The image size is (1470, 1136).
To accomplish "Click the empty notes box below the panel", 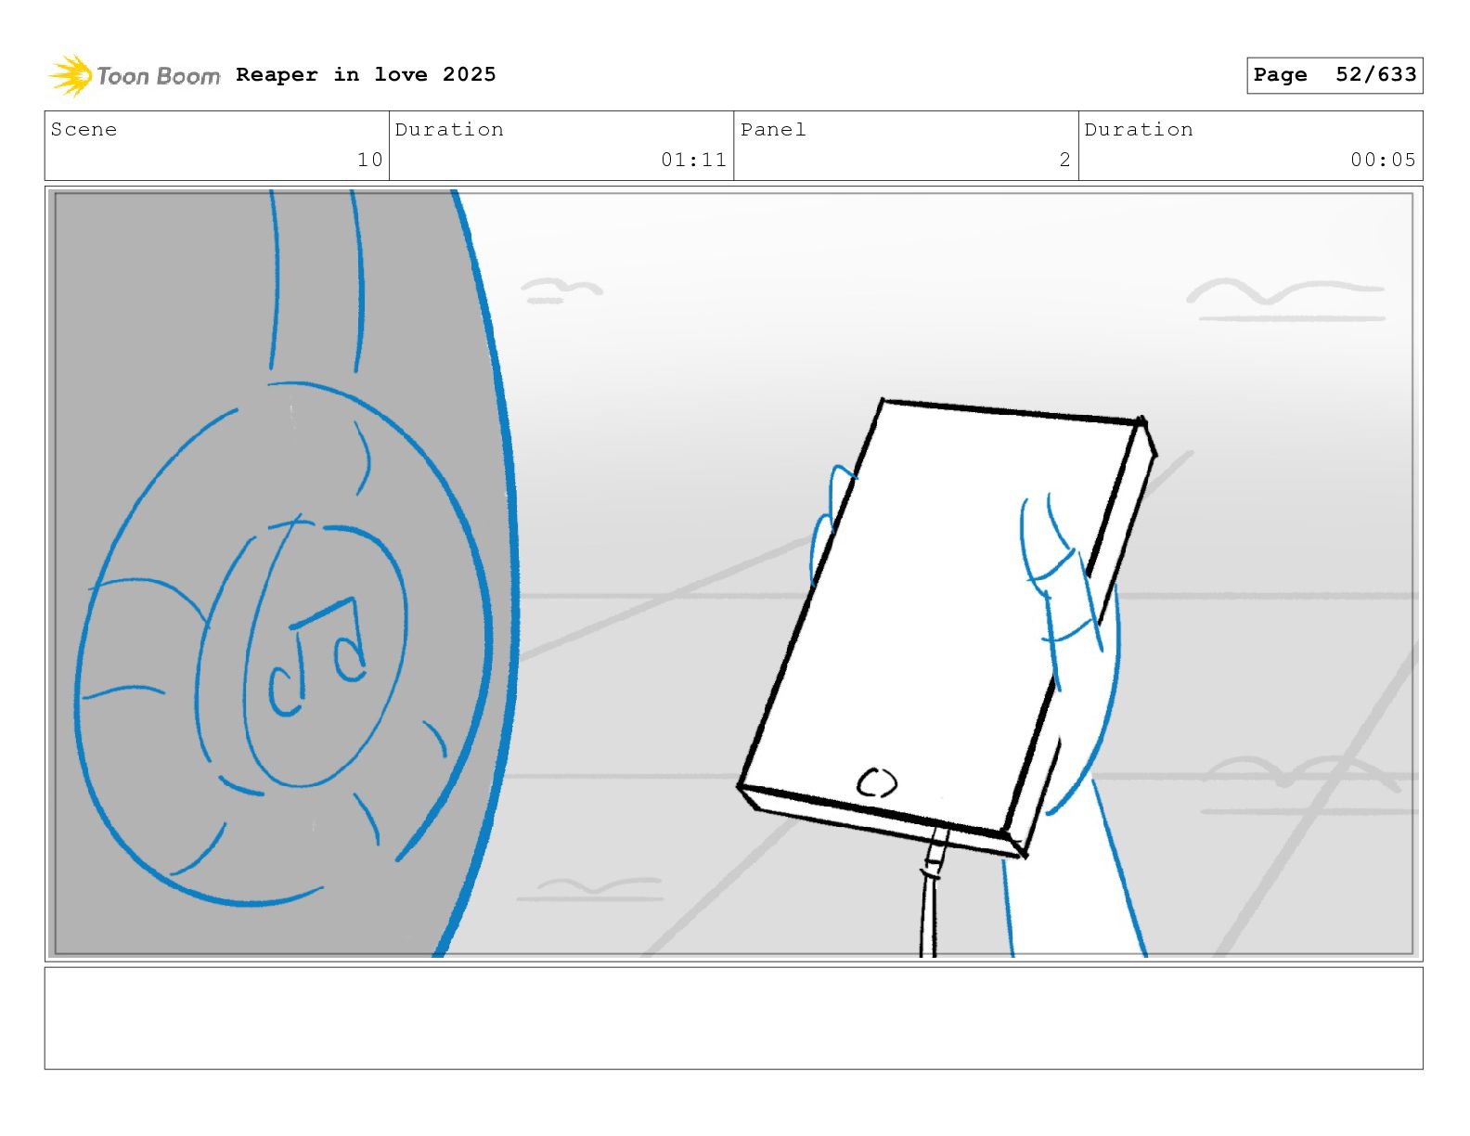I will (733, 1018).
